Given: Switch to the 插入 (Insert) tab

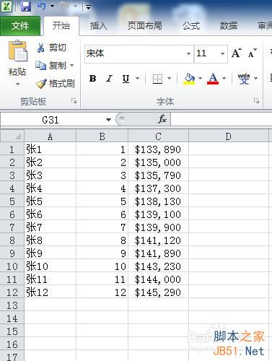Looking at the screenshot, I should pyautogui.click(x=98, y=26).
